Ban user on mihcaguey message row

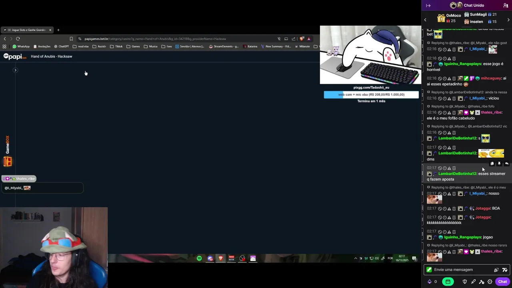pyautogui.click(x=440, y=78)
